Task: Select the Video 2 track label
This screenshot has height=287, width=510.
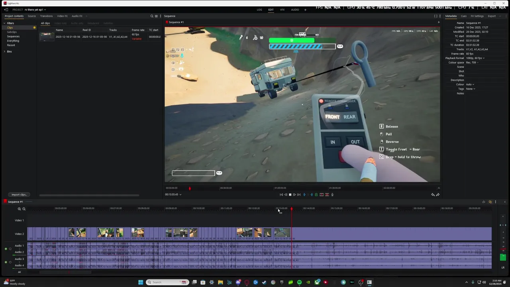Action: tap(19, 234)
